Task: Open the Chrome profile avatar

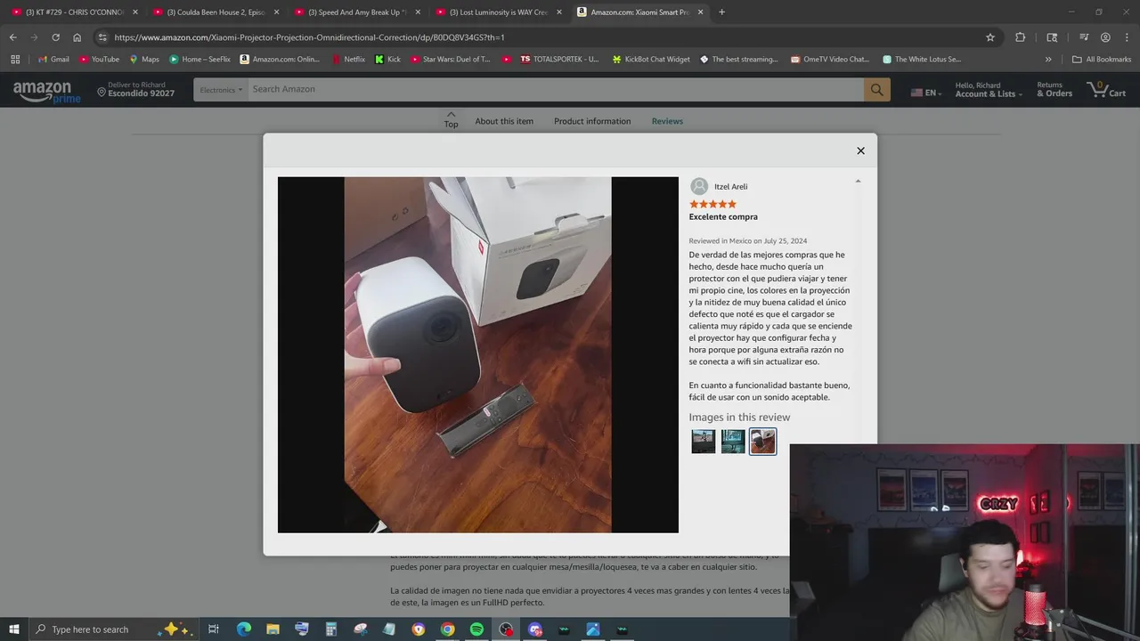Action: [1105, 37]
